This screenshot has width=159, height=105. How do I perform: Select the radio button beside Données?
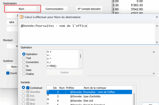(23, 92)
